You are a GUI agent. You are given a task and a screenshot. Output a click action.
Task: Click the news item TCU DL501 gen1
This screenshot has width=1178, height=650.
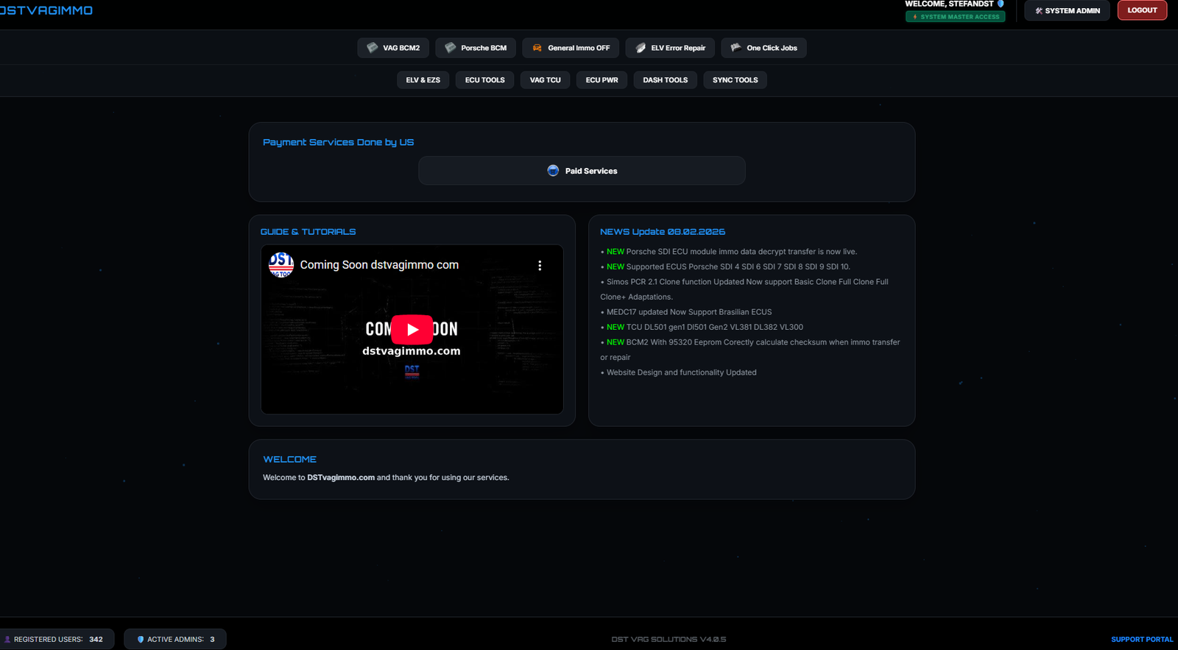702,328
